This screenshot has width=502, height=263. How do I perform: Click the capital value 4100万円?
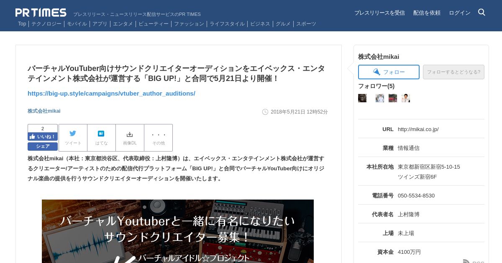coord(409,252)
